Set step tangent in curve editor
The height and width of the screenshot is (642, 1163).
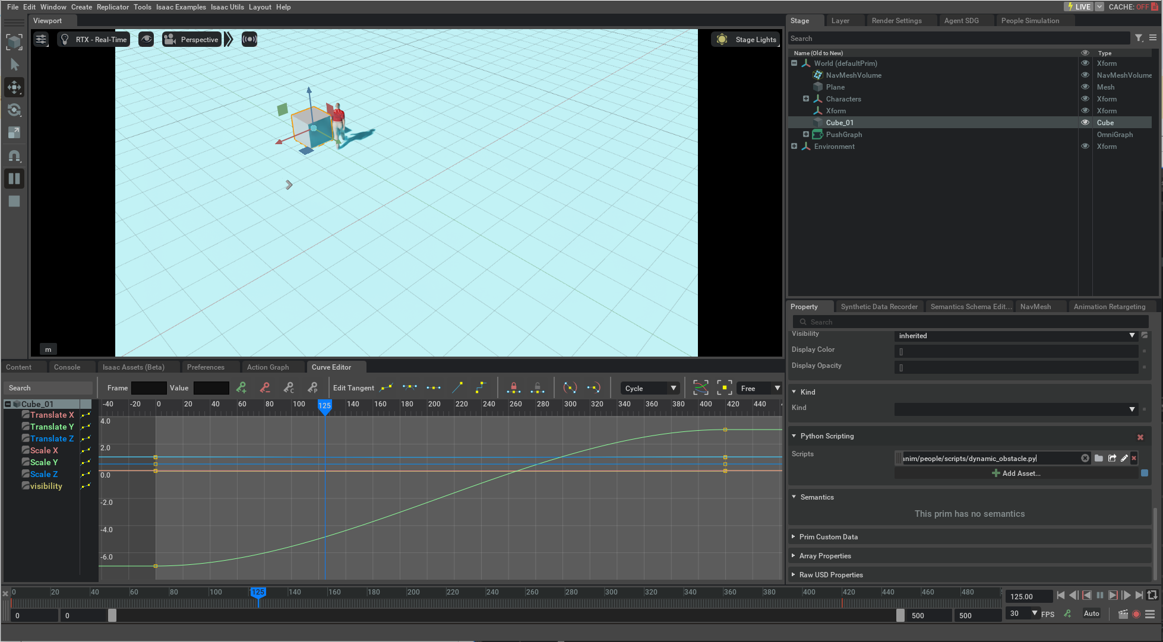coord(481,388)
